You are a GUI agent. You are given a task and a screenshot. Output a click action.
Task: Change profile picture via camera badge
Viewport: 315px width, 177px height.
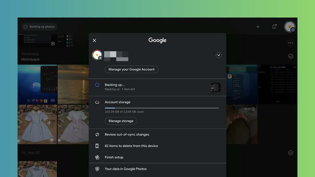click(100, 58)
